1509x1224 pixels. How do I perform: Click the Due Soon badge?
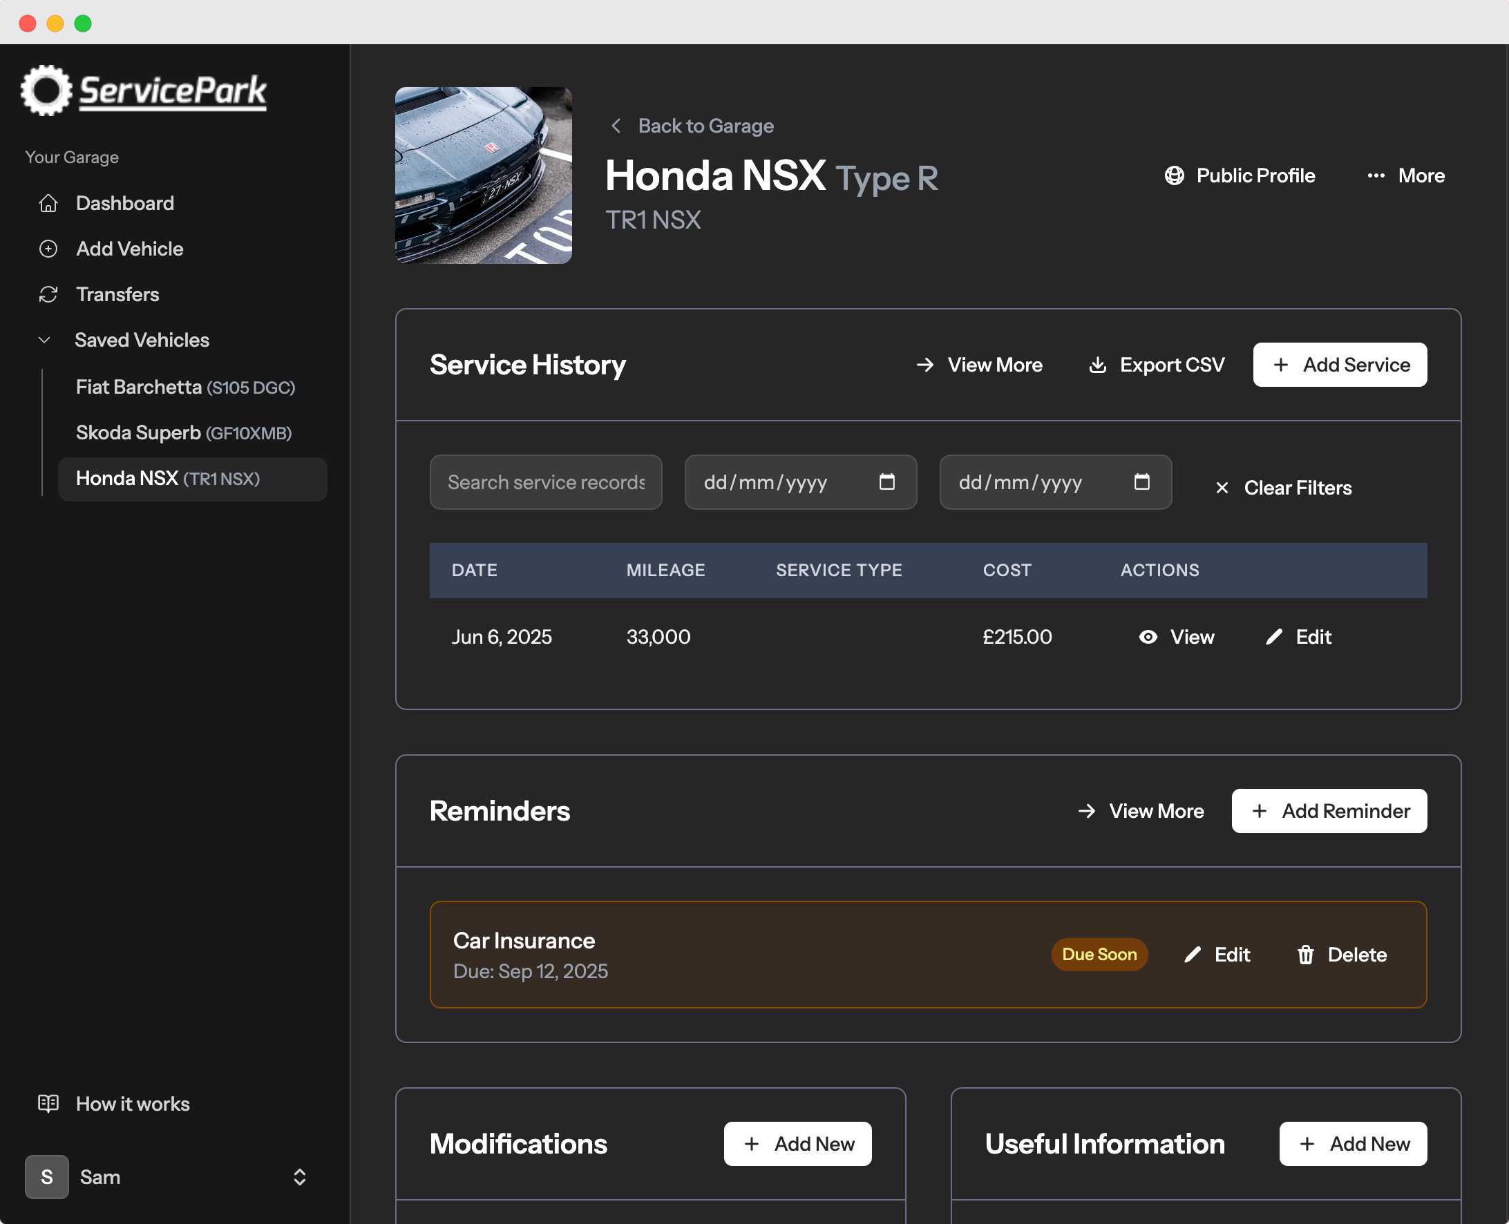[1099, 955]
